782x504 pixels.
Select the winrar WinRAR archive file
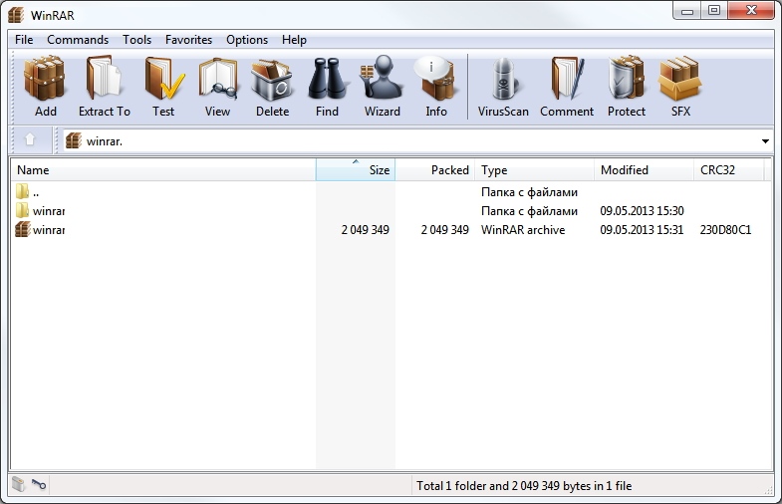point(48,230)
